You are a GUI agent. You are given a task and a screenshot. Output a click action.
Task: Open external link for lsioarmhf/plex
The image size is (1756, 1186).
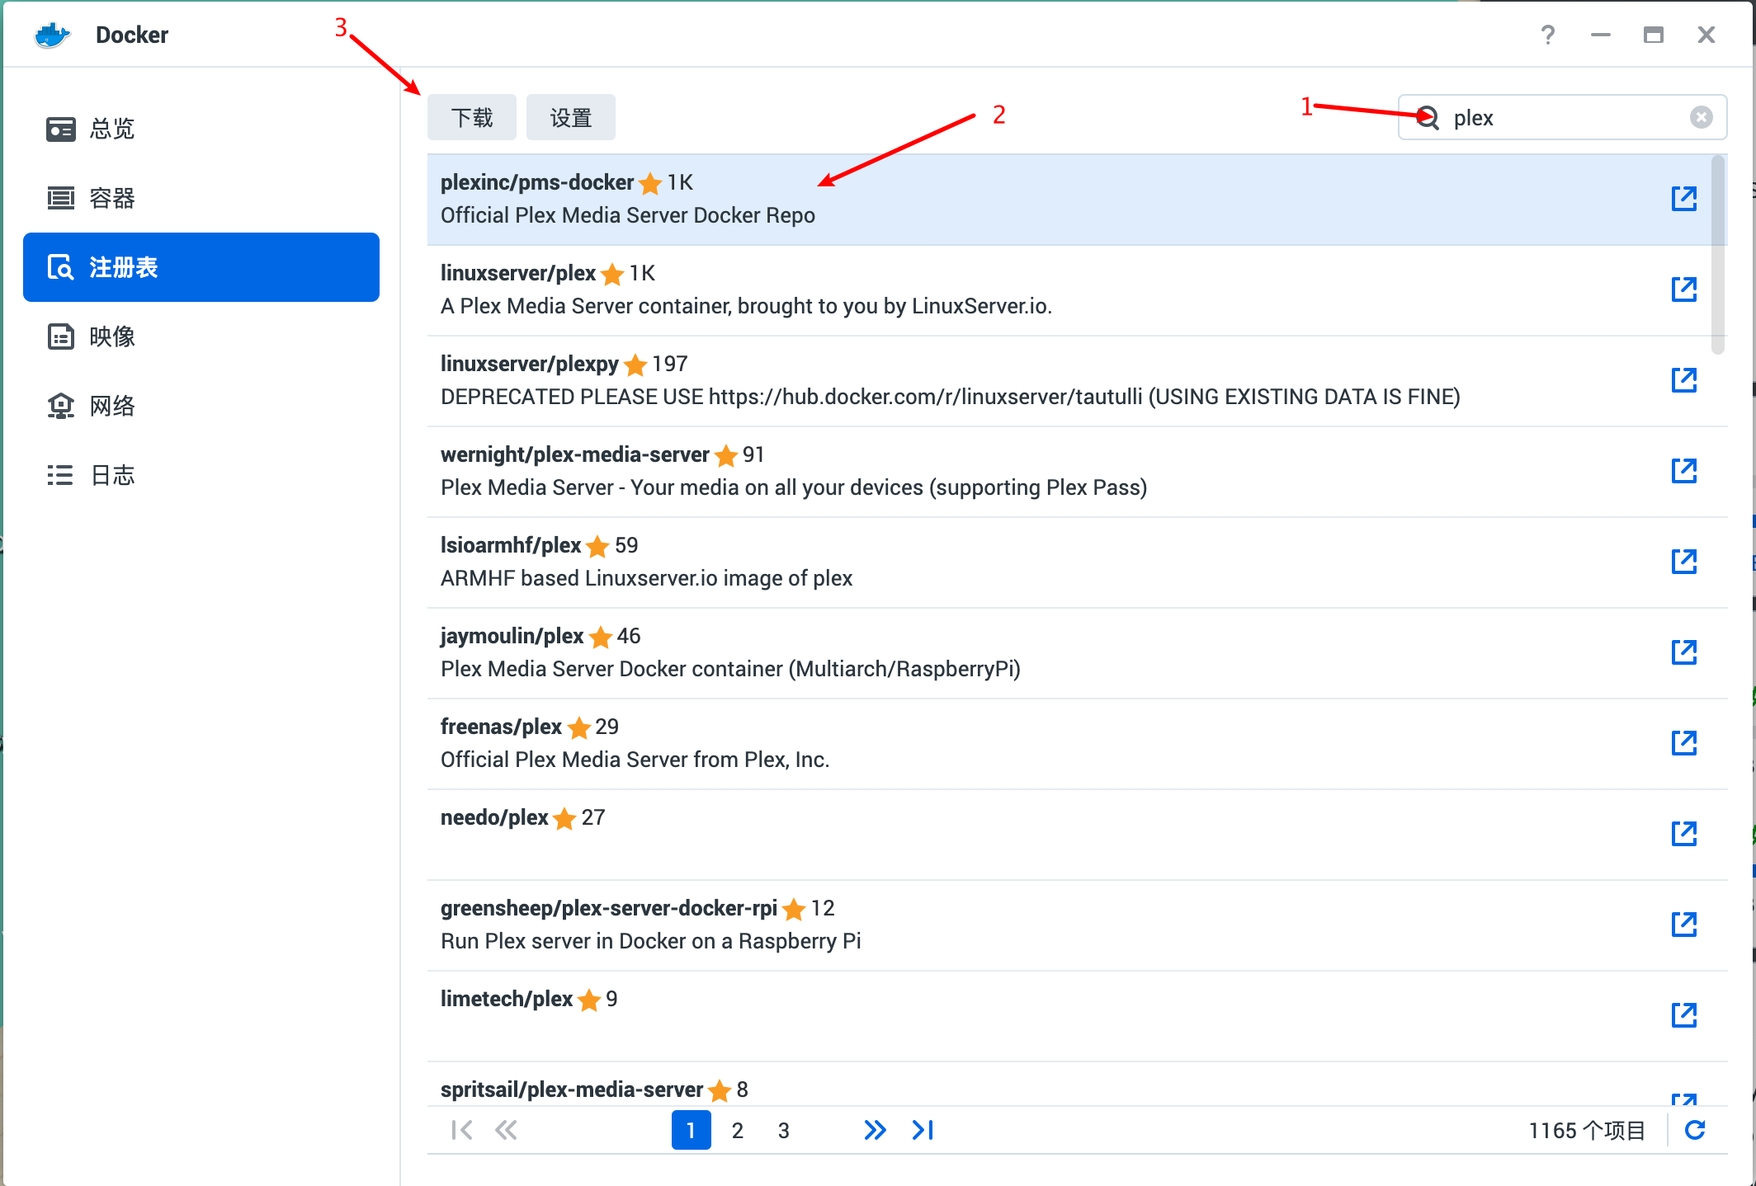tap(1683, 562)
